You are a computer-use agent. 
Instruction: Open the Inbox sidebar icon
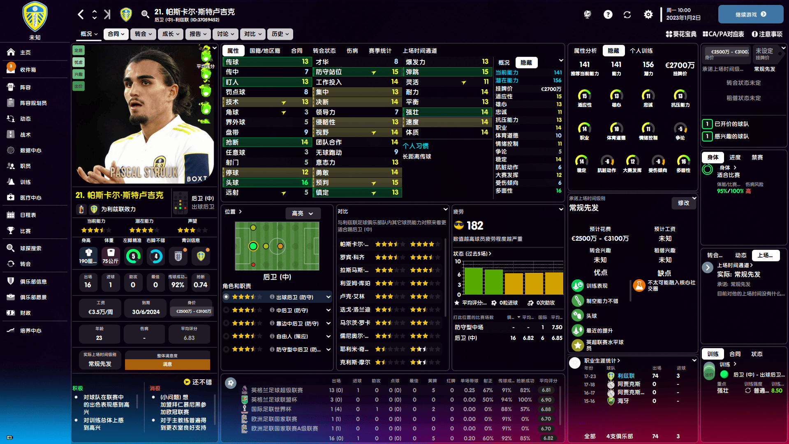click(x=11, y=68)
